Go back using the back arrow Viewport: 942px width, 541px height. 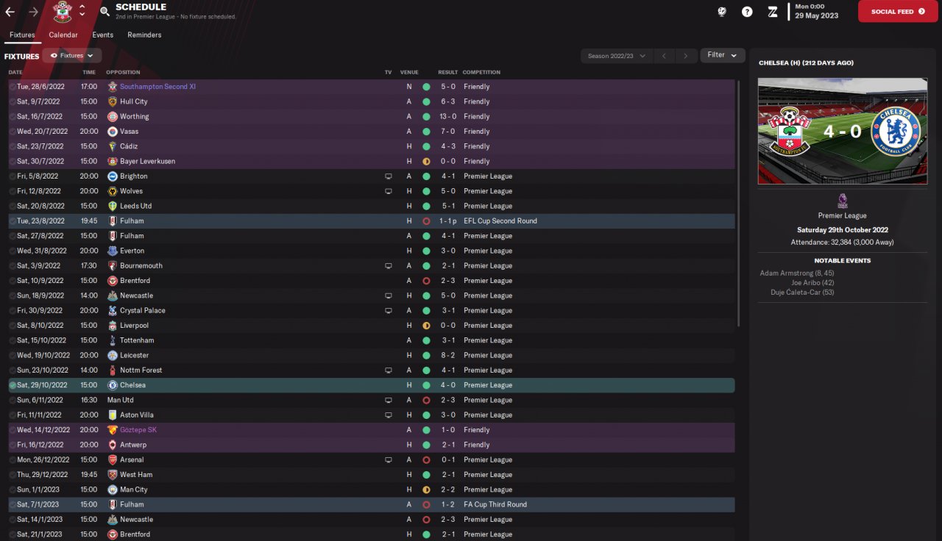point(10,12)
